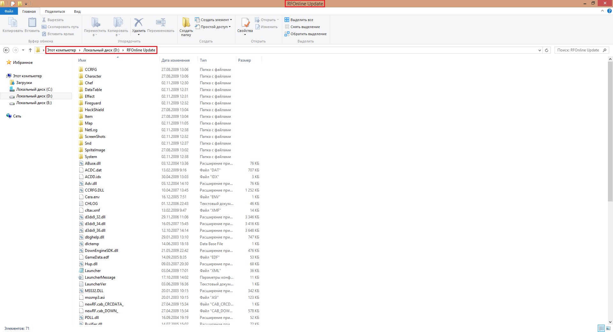This screenshot has height=332, width=613.
Task: Click the Forward navigation arrow
Action: pyautogui.click(x=15, y=50)
